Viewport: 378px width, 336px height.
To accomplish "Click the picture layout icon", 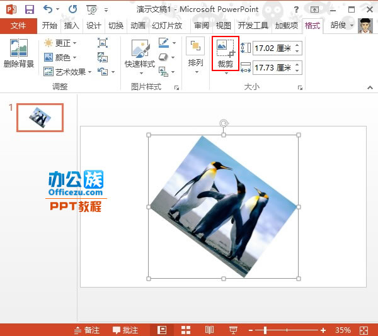I will click(164, 72).
